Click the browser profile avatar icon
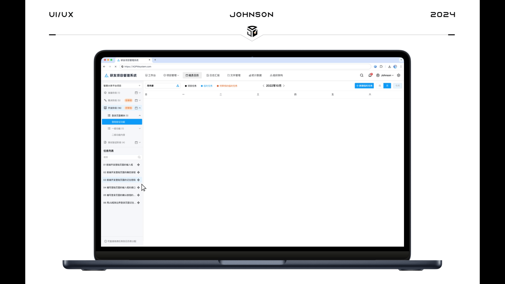The width and height of the screenshot is (505, 284). [395, 67]
